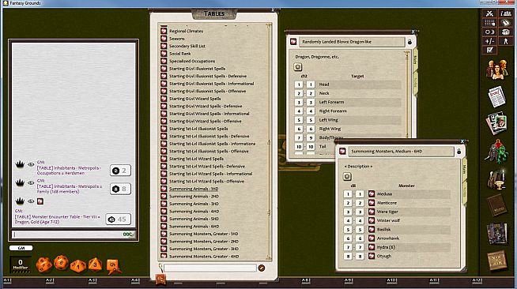Open Manticore monster link icon
517x289 pixels.
coord(372,203)
